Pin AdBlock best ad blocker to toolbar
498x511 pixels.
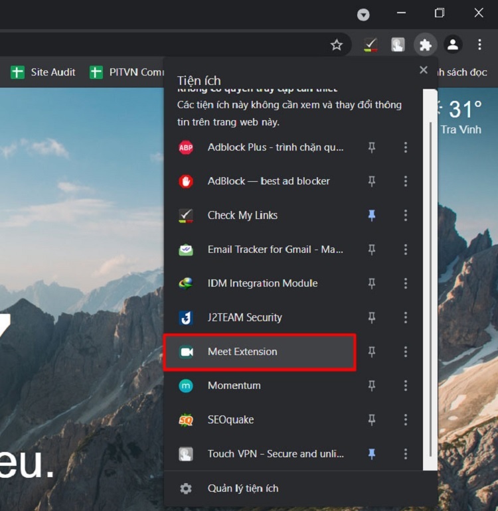click(x=371, y=181)
